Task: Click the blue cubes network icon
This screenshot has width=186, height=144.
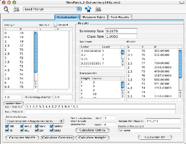Action: (88, 9)
